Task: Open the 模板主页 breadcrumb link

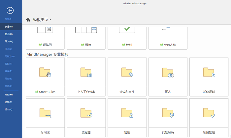Action: 41,20
